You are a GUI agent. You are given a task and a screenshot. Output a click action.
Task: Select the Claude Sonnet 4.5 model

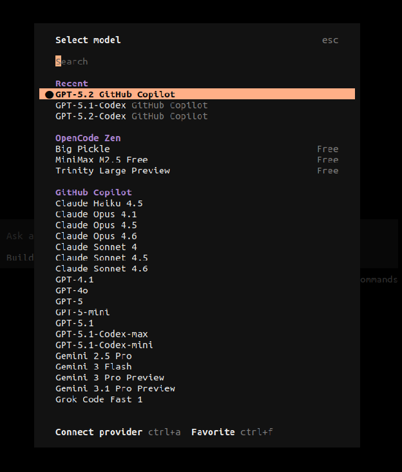click(101, 258)
